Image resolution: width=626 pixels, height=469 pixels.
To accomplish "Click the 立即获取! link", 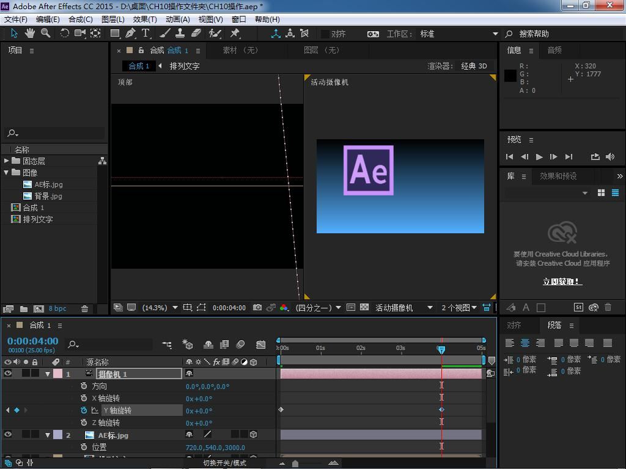I will coord(562,282).
